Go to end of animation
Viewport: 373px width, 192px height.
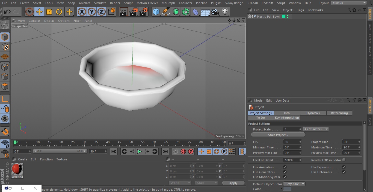pos(165,151)
